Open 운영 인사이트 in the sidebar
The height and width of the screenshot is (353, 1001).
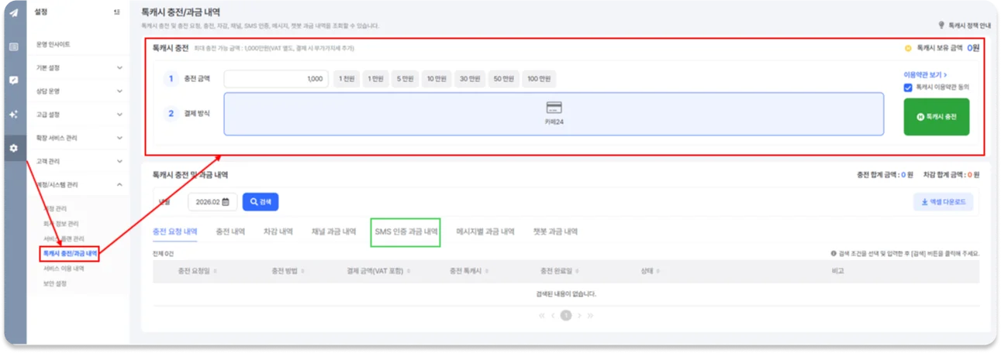(53, 45)
